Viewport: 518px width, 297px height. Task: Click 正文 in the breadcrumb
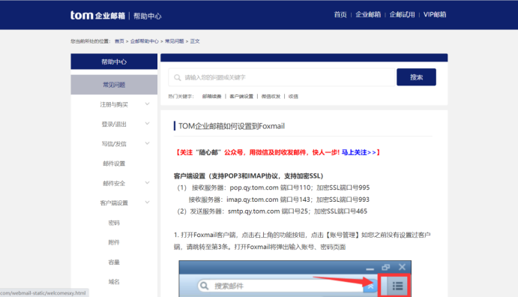click(195, 41)
